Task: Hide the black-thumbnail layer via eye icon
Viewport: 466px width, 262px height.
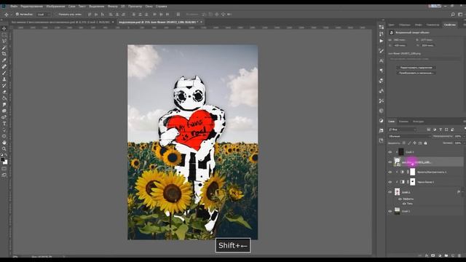Action: pos(390,152)
